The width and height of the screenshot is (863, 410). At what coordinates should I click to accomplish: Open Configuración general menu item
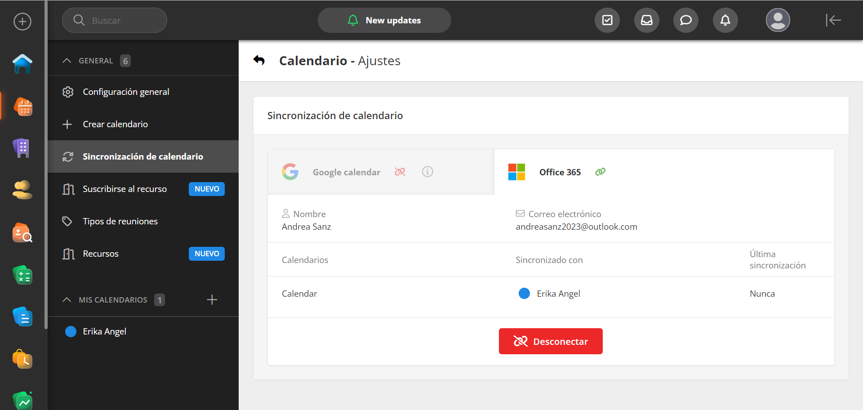coord(126,92)
